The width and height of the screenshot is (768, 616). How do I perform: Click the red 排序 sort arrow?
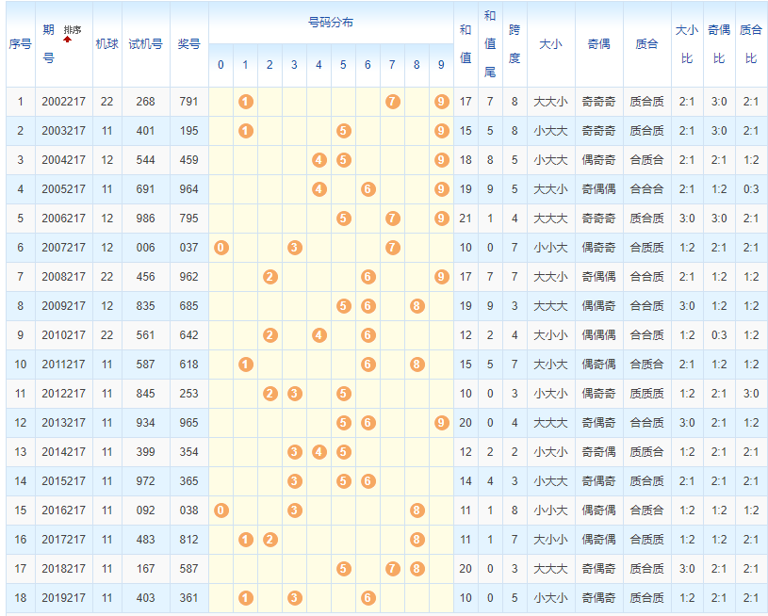[68, 41]
